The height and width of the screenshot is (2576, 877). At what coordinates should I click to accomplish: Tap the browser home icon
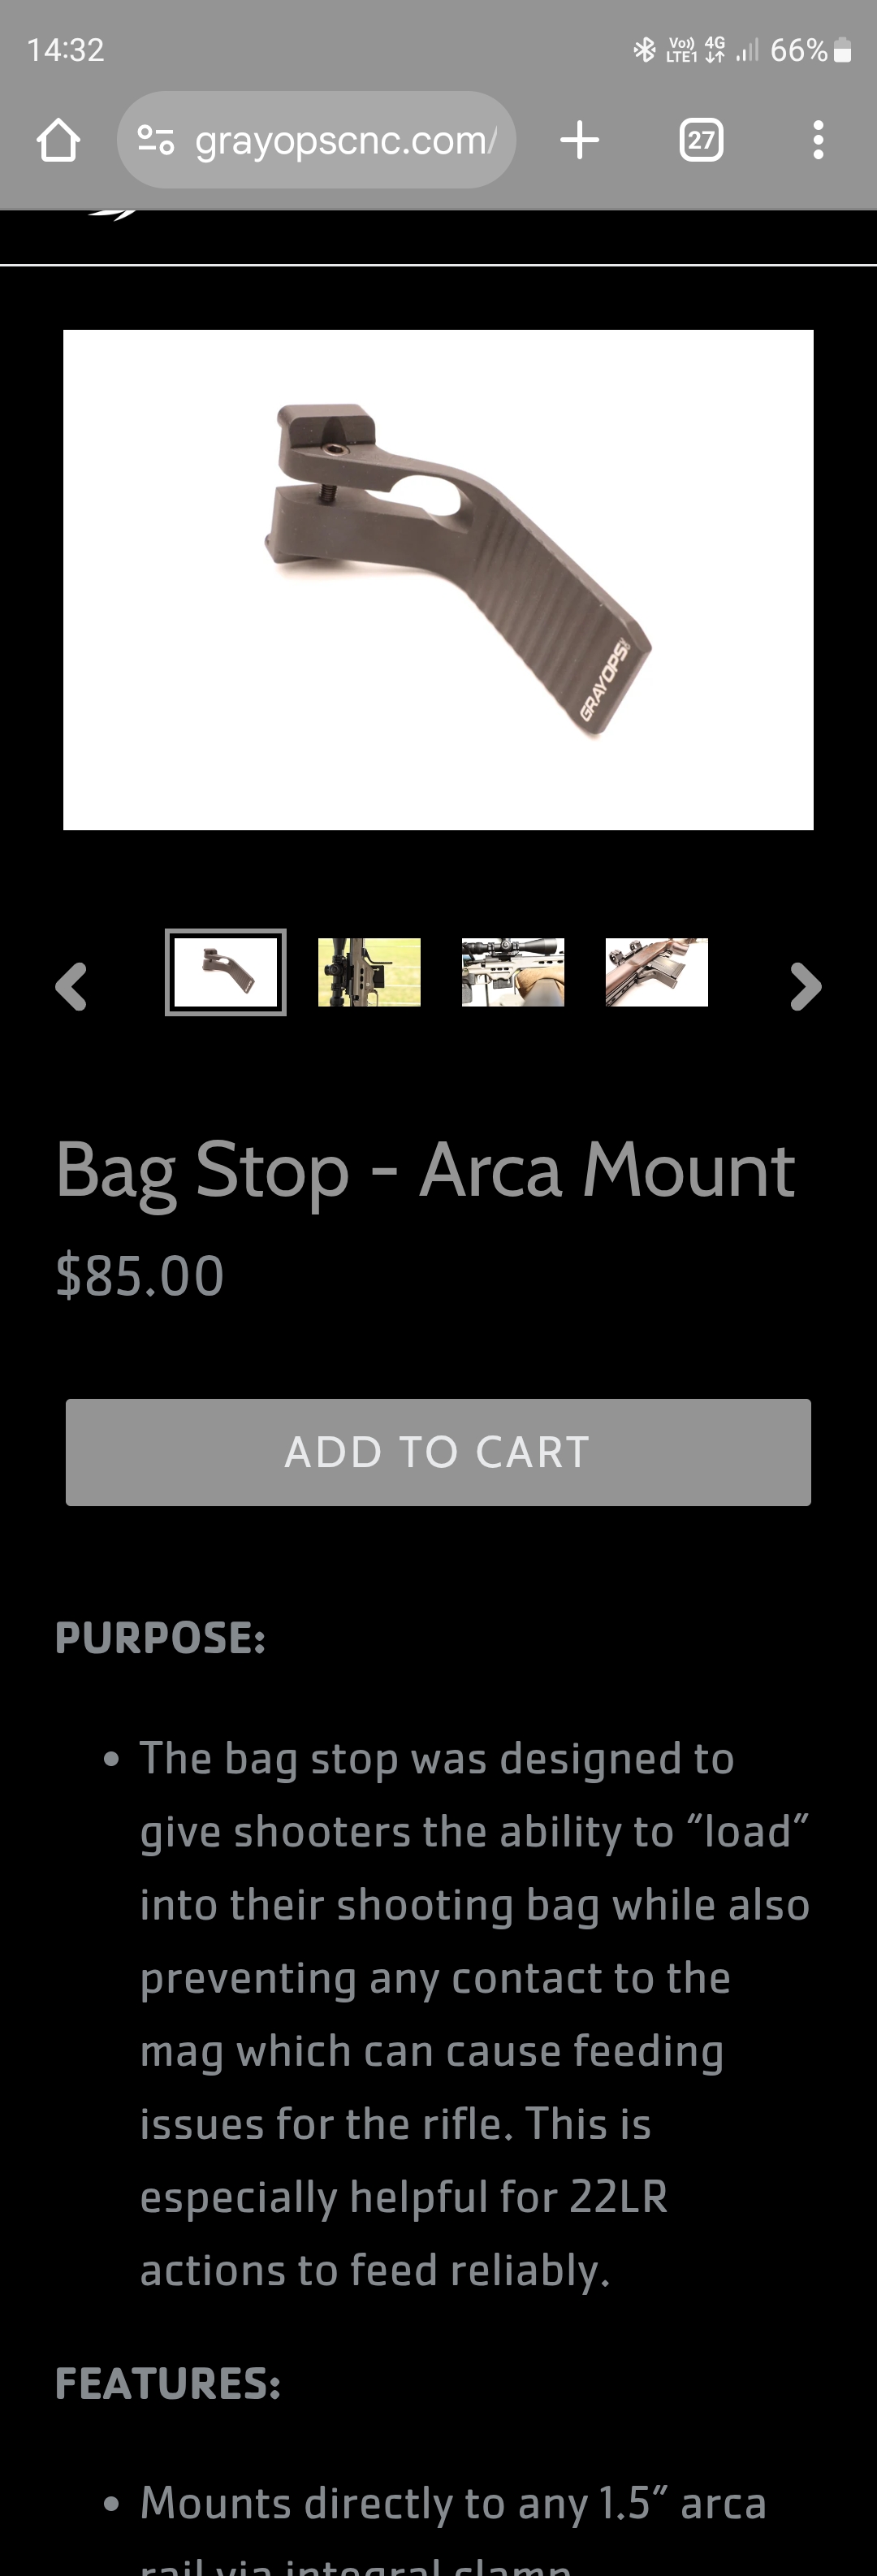58,140
